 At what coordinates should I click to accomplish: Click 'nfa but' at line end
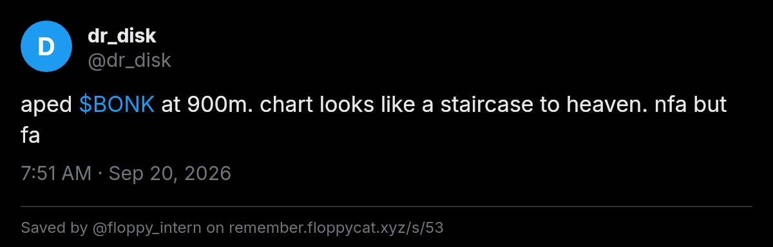click(x=691, y=105)
